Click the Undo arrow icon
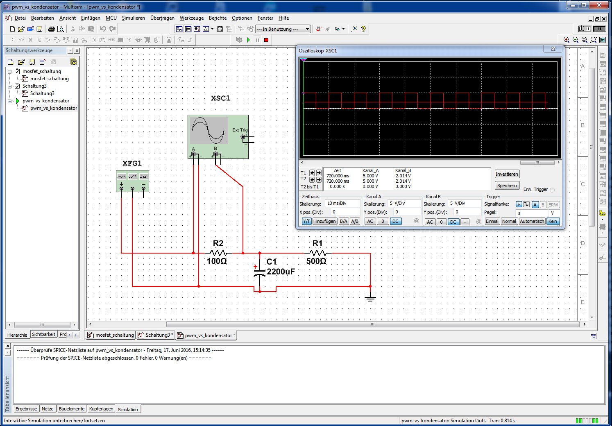 click(103, 29)
